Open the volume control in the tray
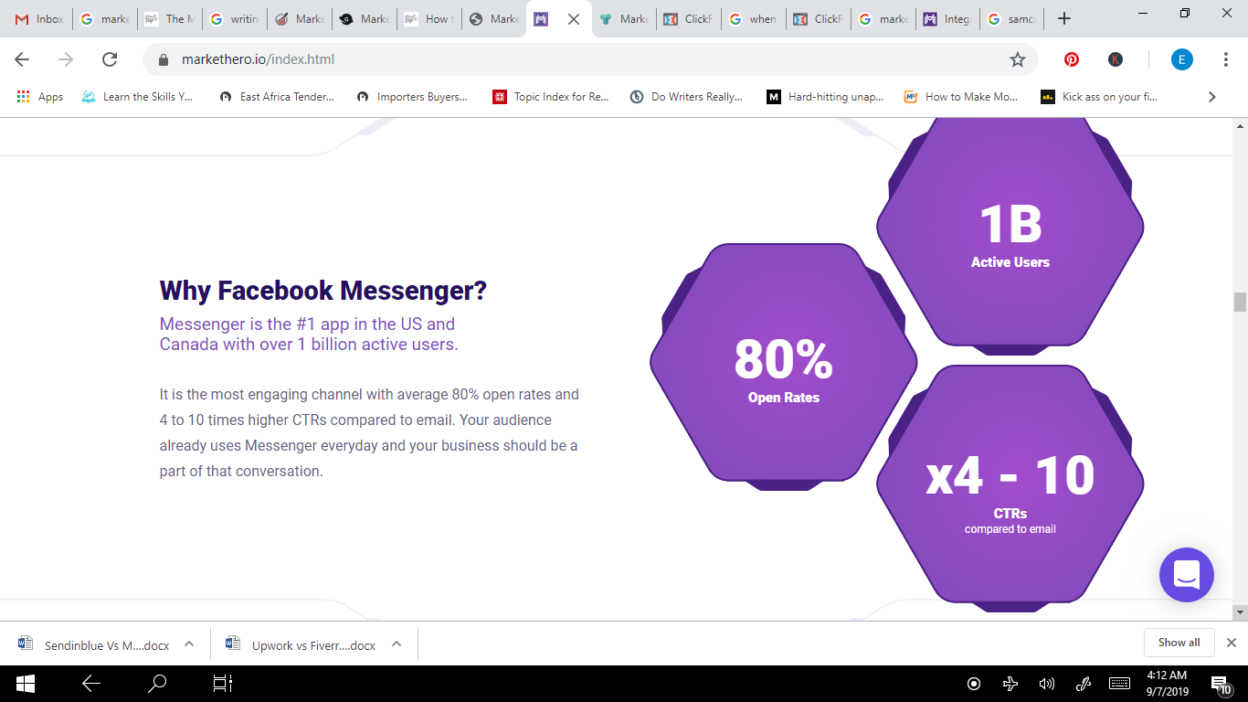Screen dimensions: 1248x702 [1047, 684]
